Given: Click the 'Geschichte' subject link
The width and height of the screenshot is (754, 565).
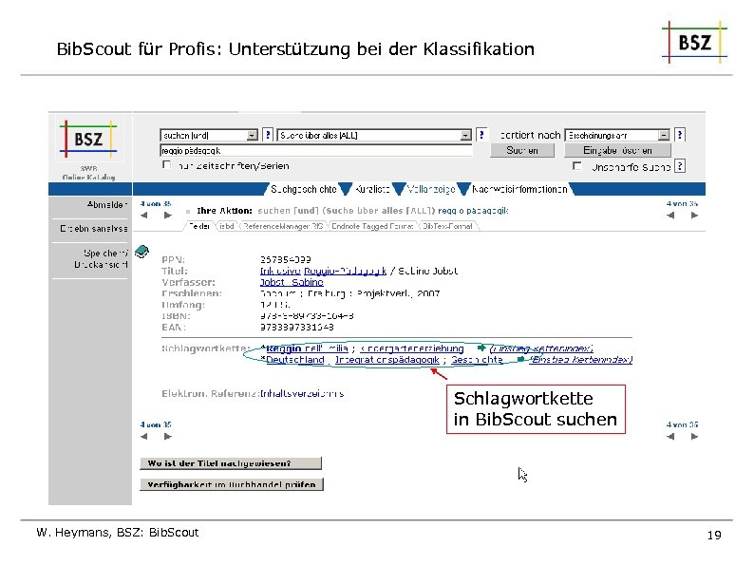Looking at the screenshot, I should [477, 360].
